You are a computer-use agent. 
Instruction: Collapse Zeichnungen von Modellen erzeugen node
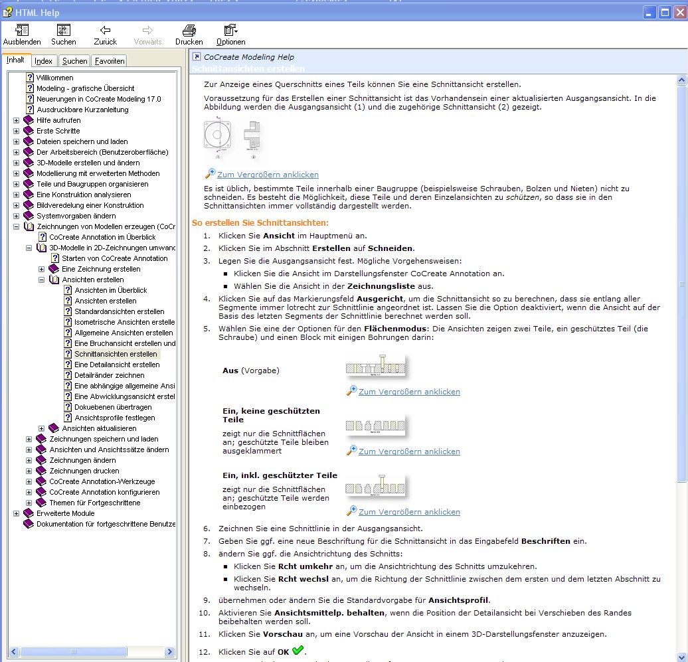[16, 226]
